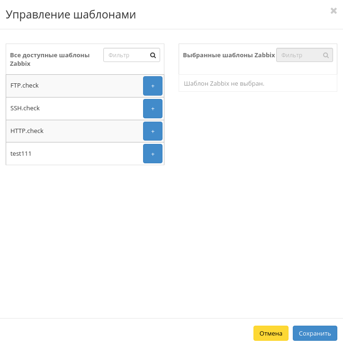Click plus button beside HTTP.check

(x=153, y=131)
